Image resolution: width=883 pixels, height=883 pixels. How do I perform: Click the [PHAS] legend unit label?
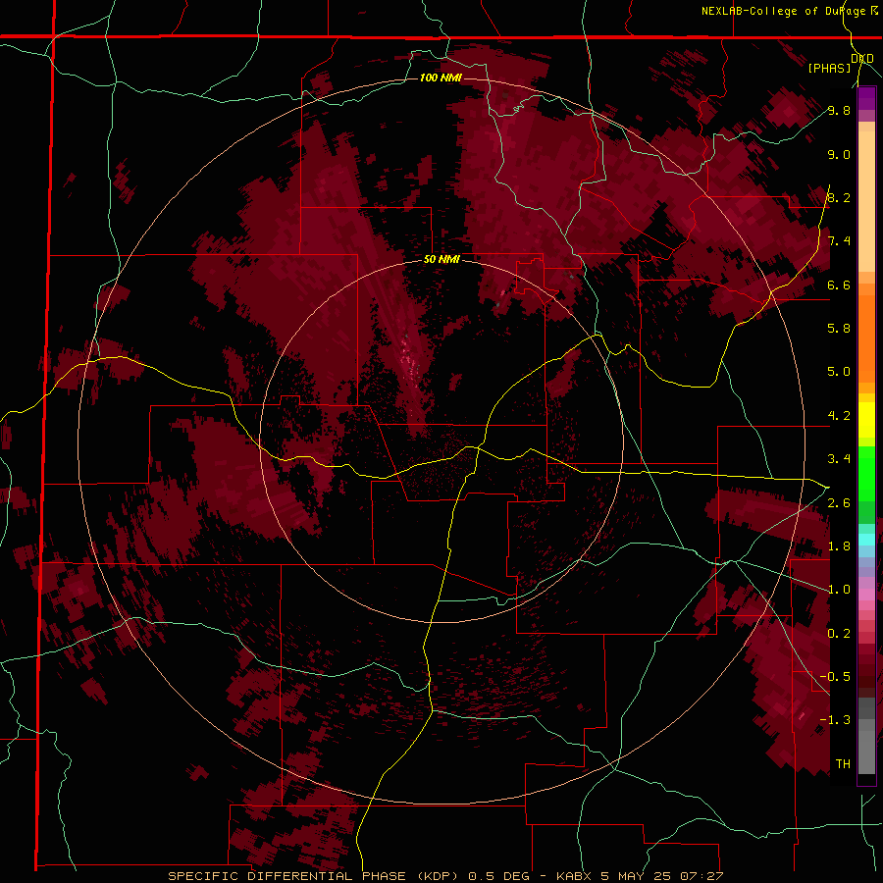click(x=829, y=68)
